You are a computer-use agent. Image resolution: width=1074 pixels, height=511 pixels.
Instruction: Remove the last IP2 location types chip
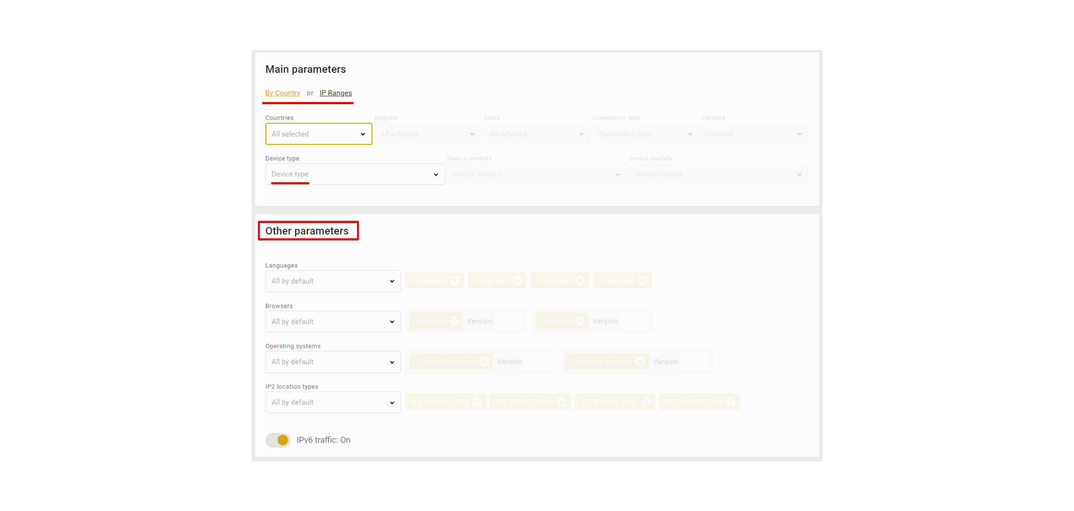(x=730, y=402)
